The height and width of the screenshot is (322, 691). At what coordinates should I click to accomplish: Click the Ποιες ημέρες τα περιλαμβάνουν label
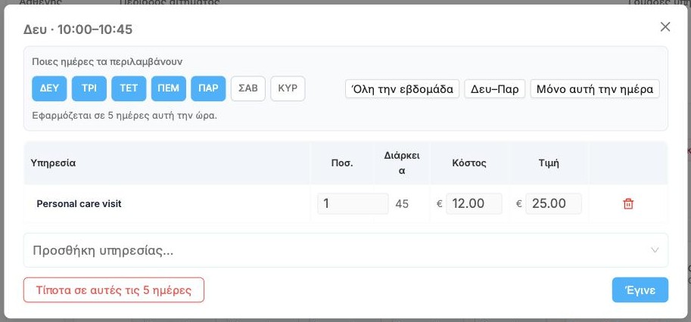pos(107,62)
